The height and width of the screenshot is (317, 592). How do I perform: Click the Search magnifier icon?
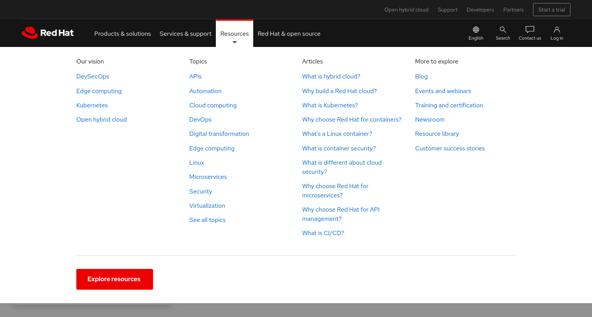[x=503, y=30]
